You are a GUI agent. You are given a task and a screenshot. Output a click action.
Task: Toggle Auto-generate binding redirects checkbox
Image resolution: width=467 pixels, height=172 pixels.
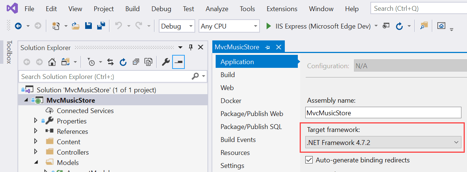[x=309, y=160]
